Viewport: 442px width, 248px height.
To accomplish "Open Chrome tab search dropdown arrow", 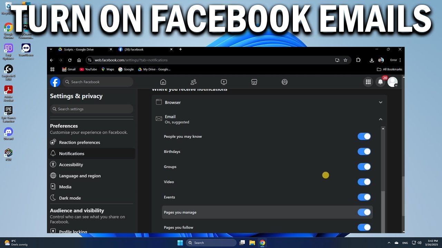I will point(51,49).
